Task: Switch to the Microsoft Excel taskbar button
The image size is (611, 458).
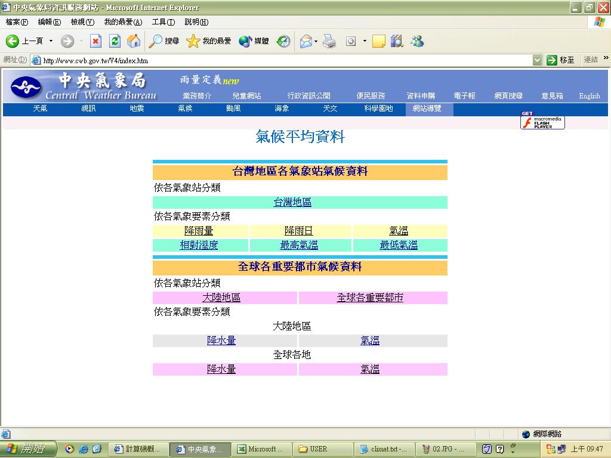Action: pos(261,449)
